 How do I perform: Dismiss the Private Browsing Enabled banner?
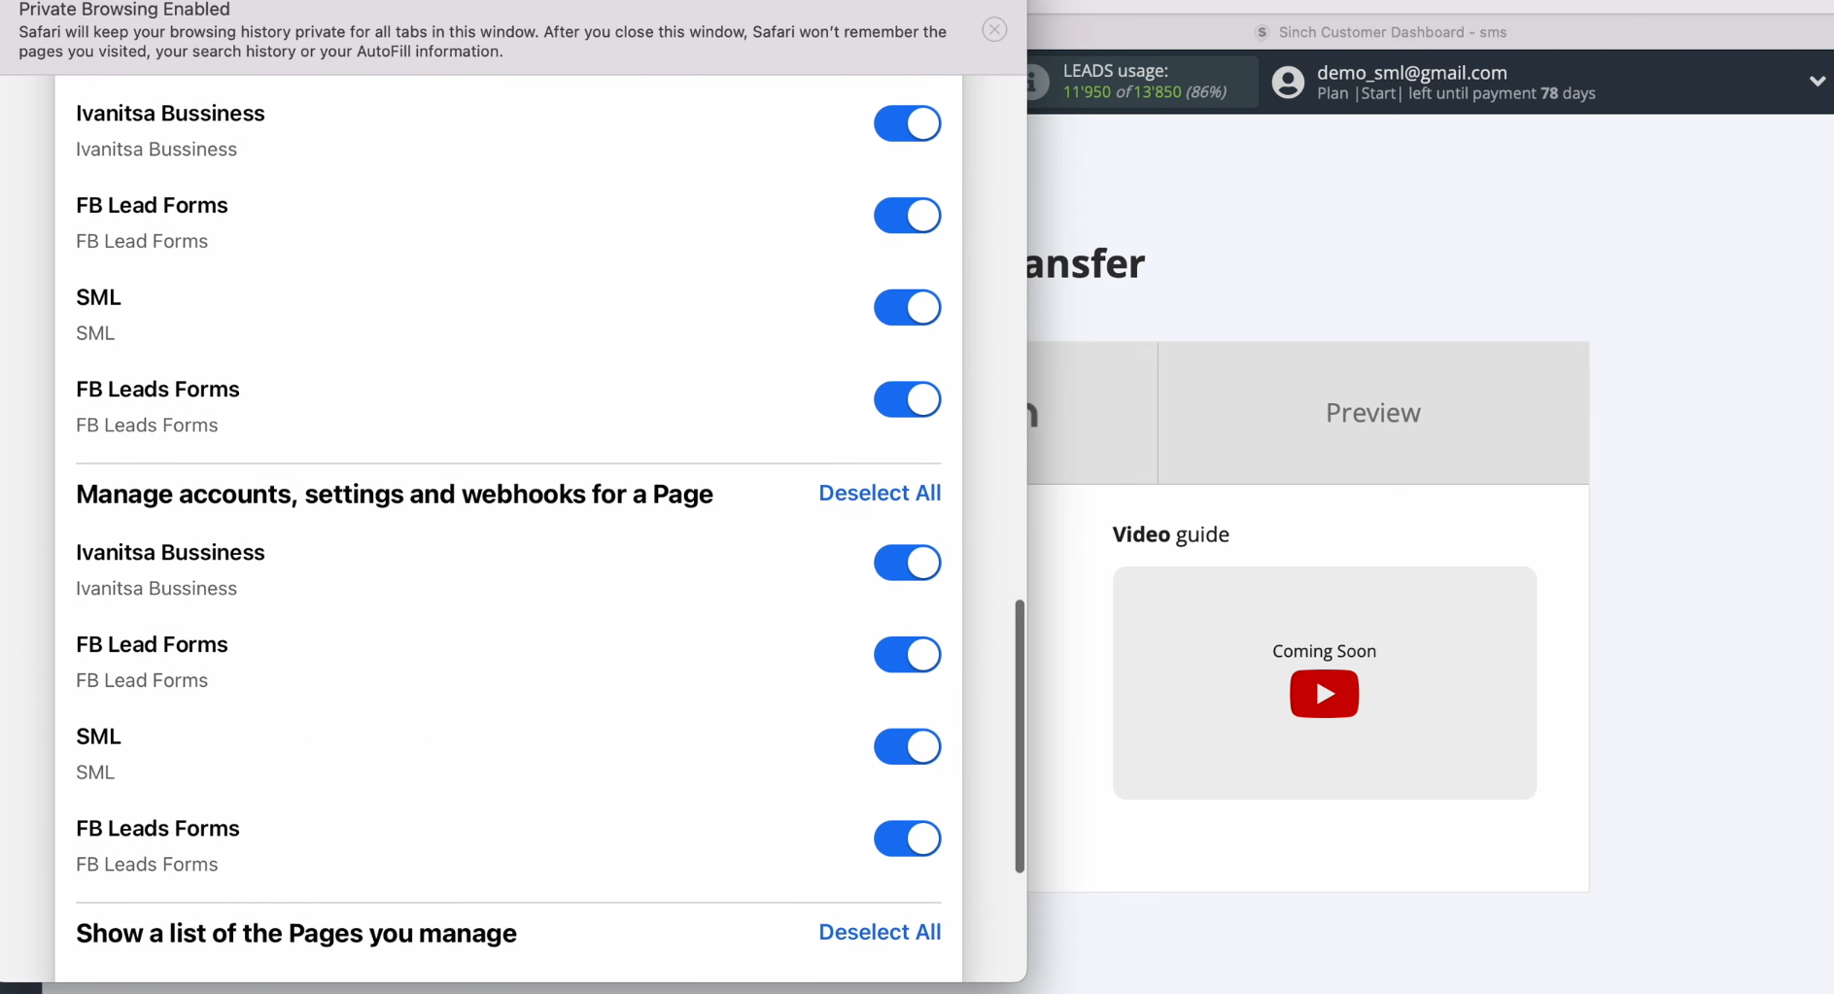[994, 29]
